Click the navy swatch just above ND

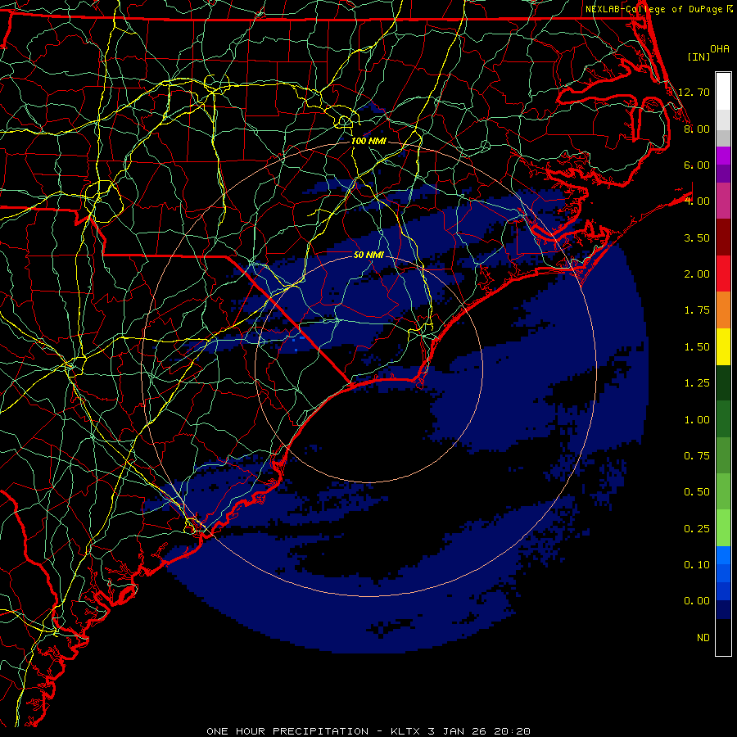723,610
